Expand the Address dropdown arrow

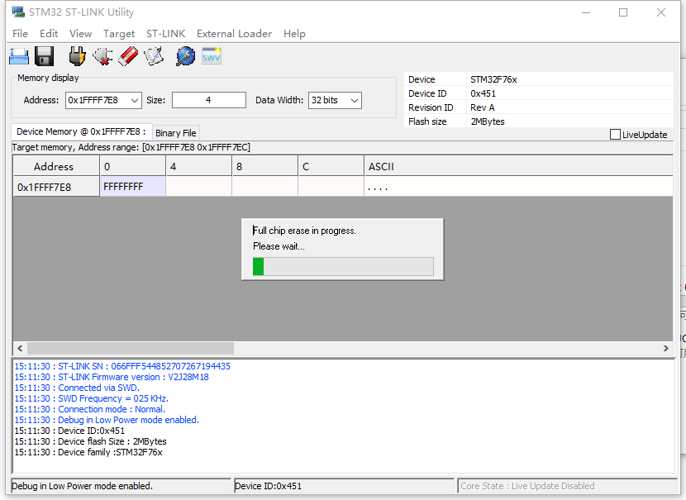point(135,100)
